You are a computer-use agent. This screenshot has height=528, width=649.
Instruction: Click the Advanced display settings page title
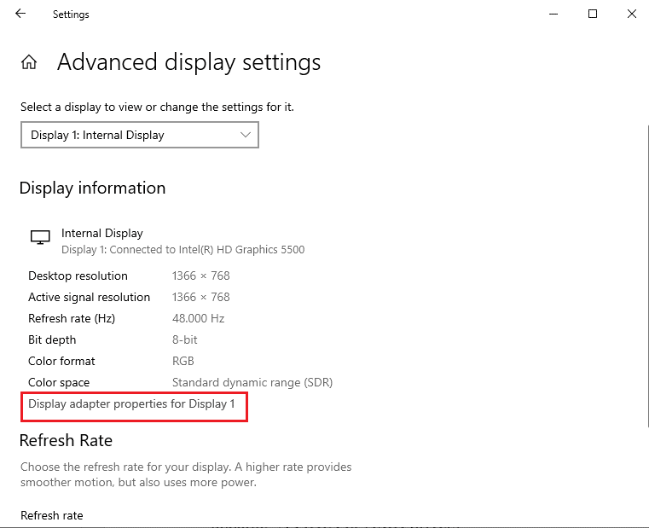[188, 62]
